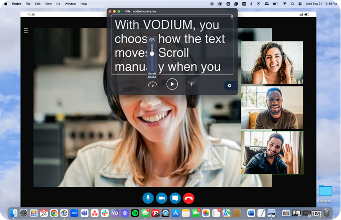Launch Microsoft Teams from the Dock
341x220 pixels.
tap(84, 213)
